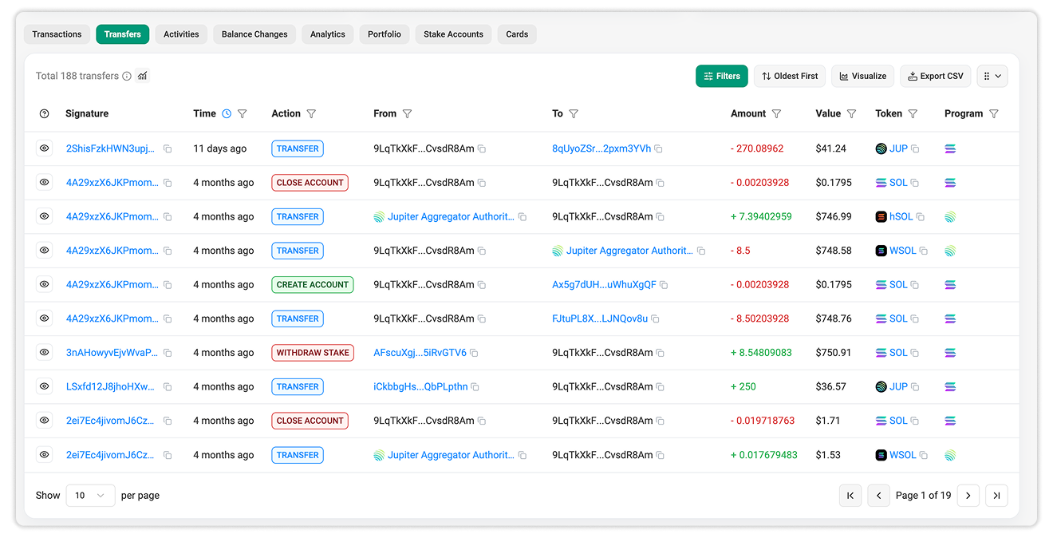This screenshot has height=538, width=1053.
Task: Toggle eye icon for 2ShisFzkHWN3upj row
Action: tap(45, 148)
